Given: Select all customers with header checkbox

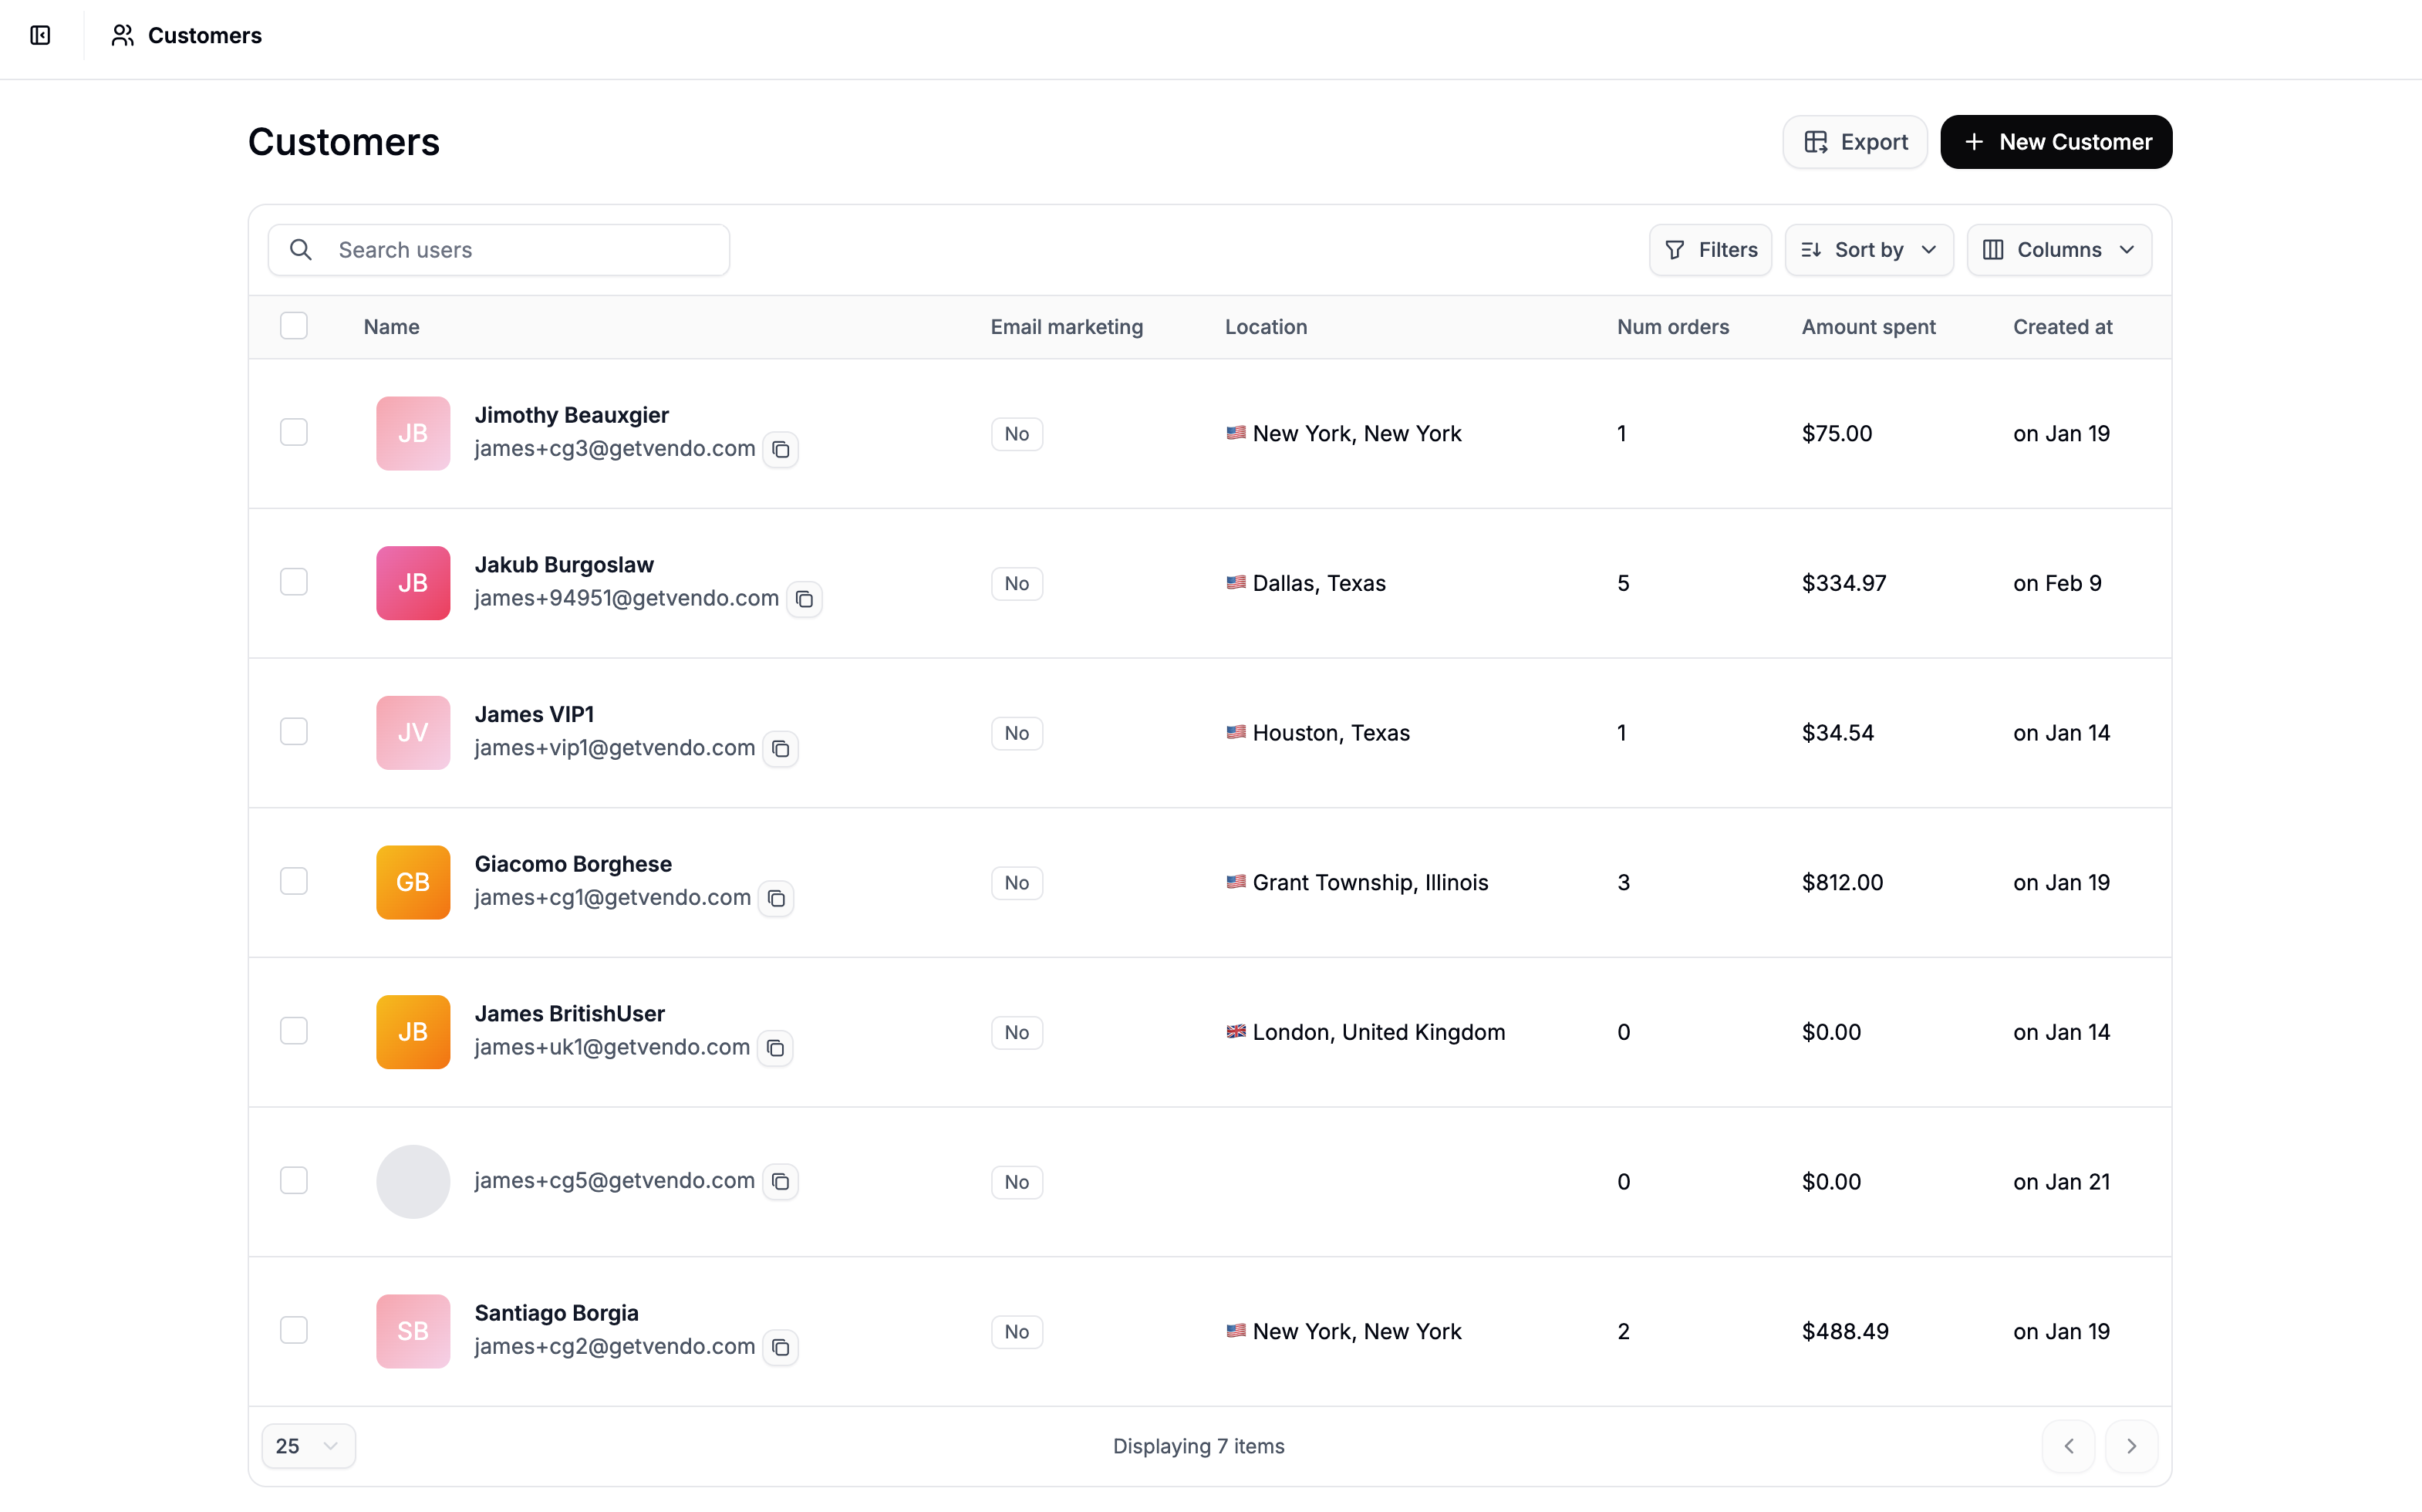Looking at the screenshot, I should click(294, 326).
